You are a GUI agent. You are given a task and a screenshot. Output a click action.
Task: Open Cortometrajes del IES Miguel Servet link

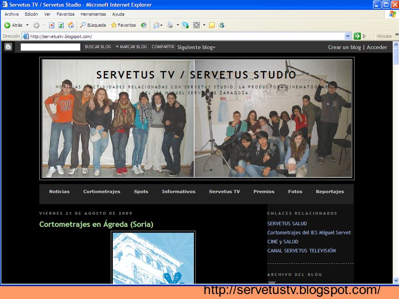309,233
